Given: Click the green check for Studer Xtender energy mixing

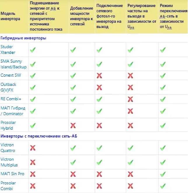Looking at the screenshot, I should tap(33, 50).
